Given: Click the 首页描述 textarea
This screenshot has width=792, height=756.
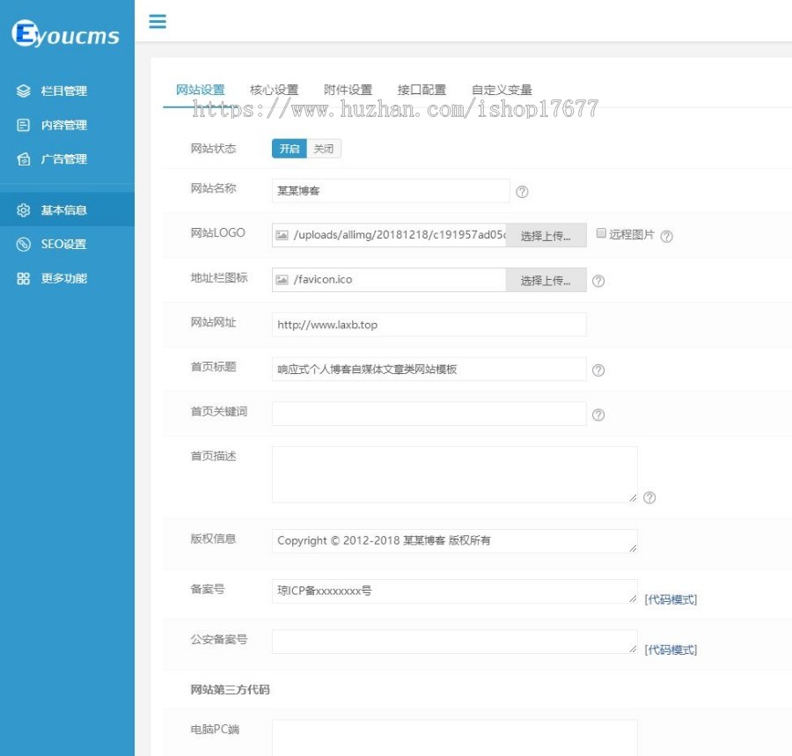Looking at the screenshot, I should 455,474.
